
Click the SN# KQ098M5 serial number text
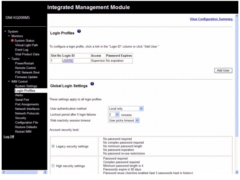click(x=17, y=17)
